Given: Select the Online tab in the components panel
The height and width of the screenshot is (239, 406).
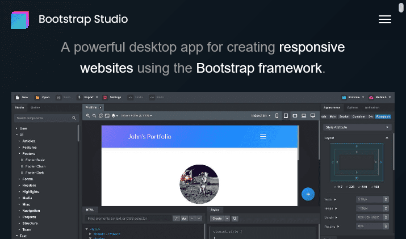Looking at the screenshot, I should click(x=35, y=107).
